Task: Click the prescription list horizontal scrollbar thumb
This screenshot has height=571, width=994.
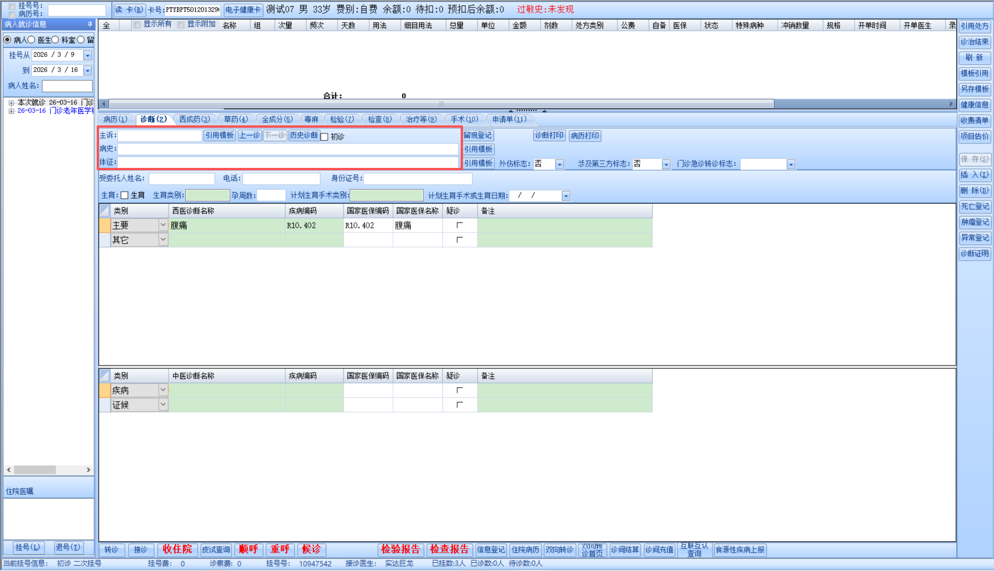Action: coord(441,104)
